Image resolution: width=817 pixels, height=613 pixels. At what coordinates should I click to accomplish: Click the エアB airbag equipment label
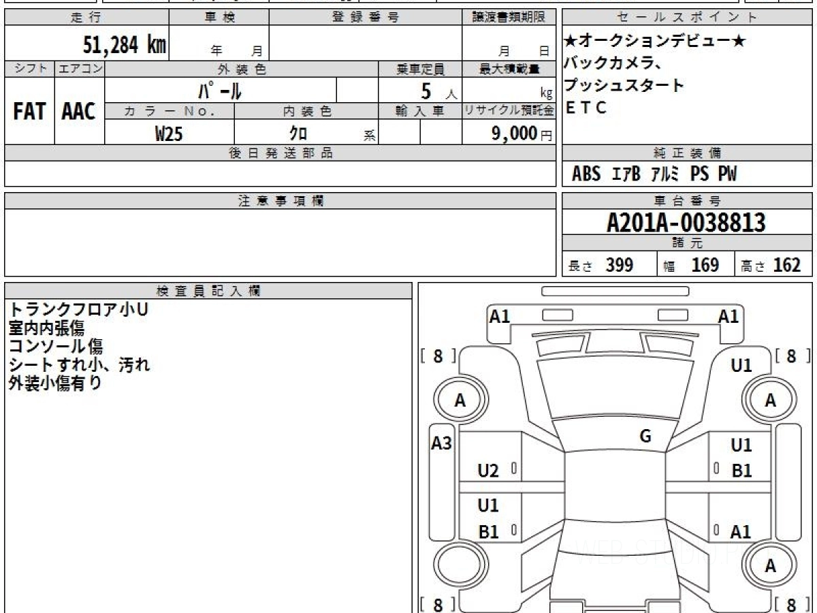(626, 174)
